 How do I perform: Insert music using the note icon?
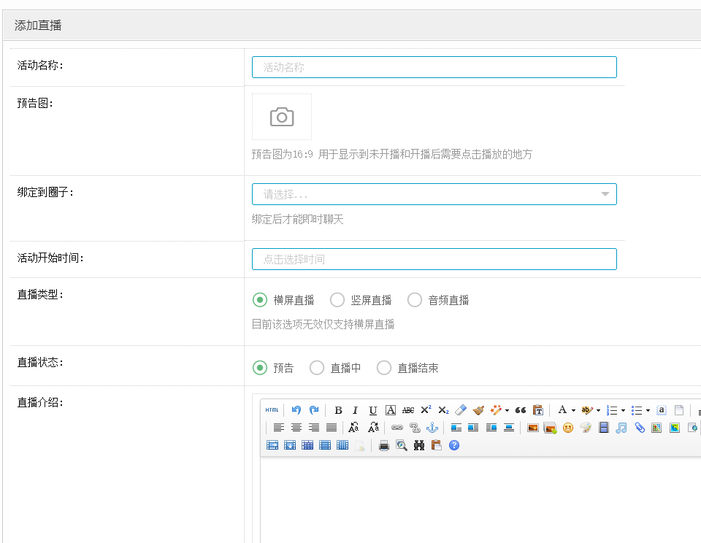[x=621, y=428]
